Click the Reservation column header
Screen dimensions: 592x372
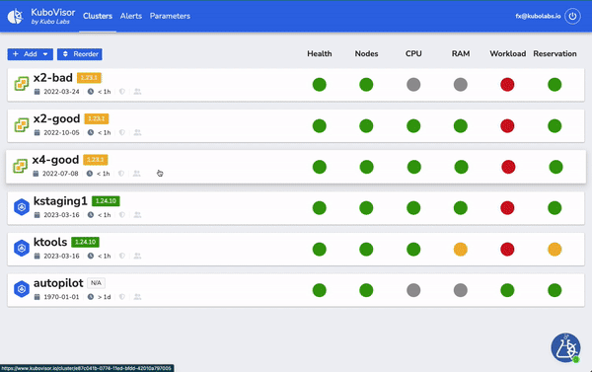[555, 53]
